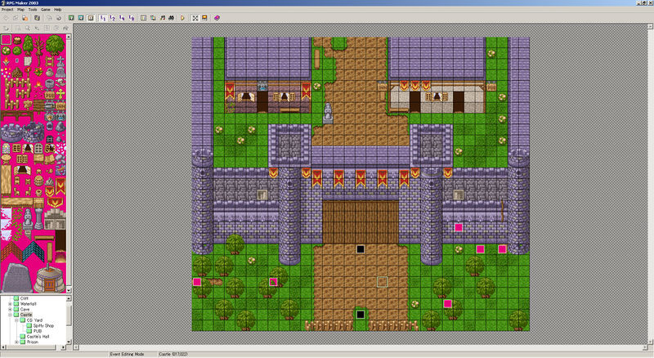Click the Music listen note icon
Viewport: 654px width, 358px height.
tap(163, 17)
